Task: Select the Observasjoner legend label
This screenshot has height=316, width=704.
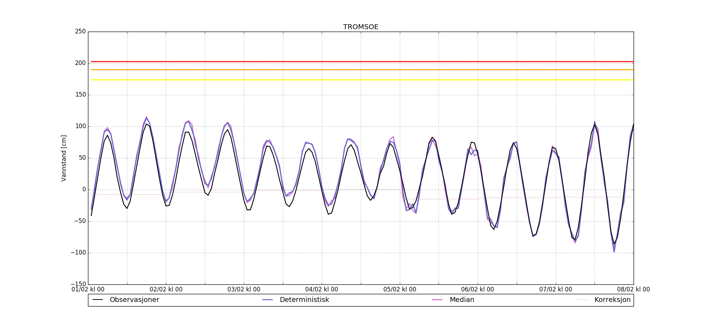Action: (134, 300)
